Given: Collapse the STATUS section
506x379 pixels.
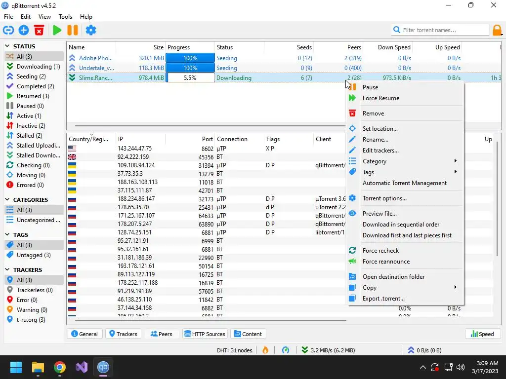Looking at the screenshot, I should tap(7, 46).
